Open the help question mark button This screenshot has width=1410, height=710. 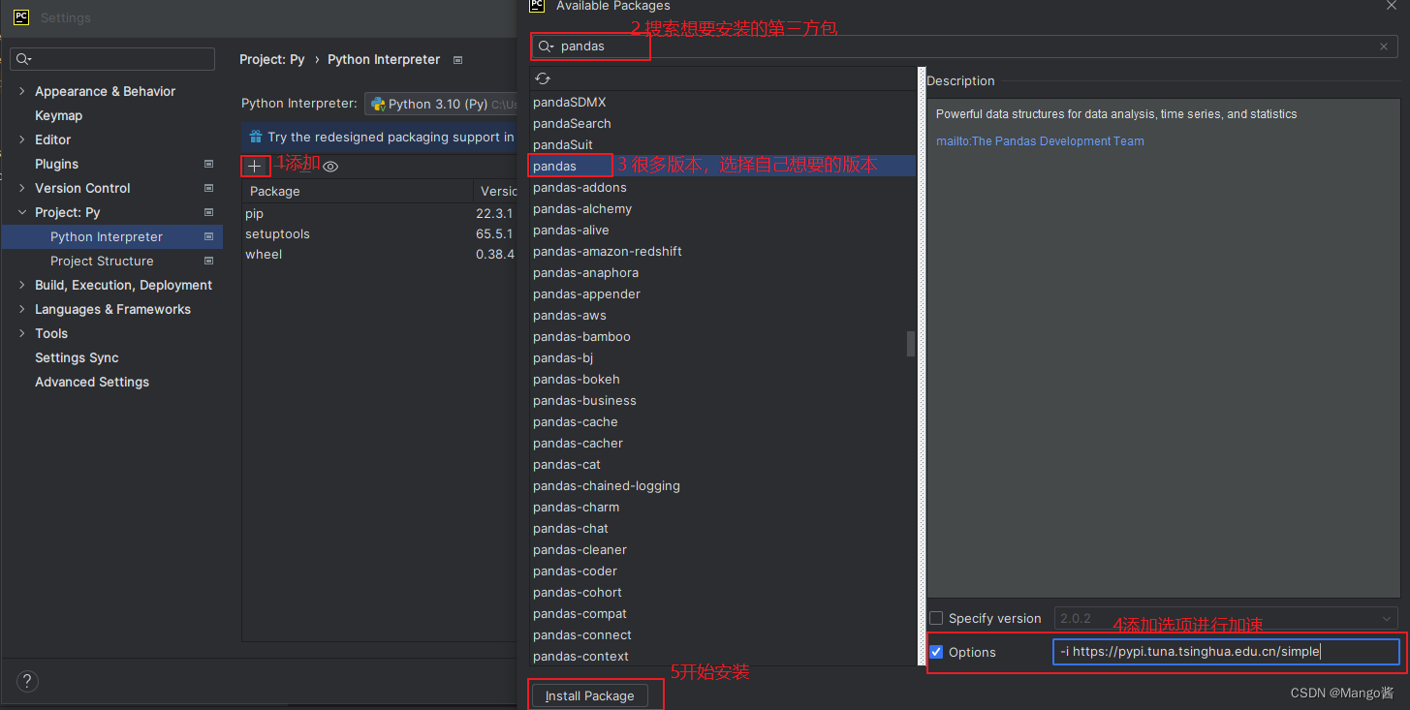[27, 681]
